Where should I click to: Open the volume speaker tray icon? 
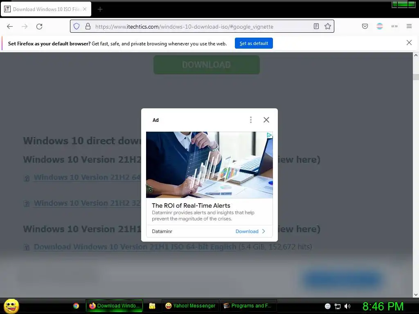pyautogui.click(x=347, y=306)
